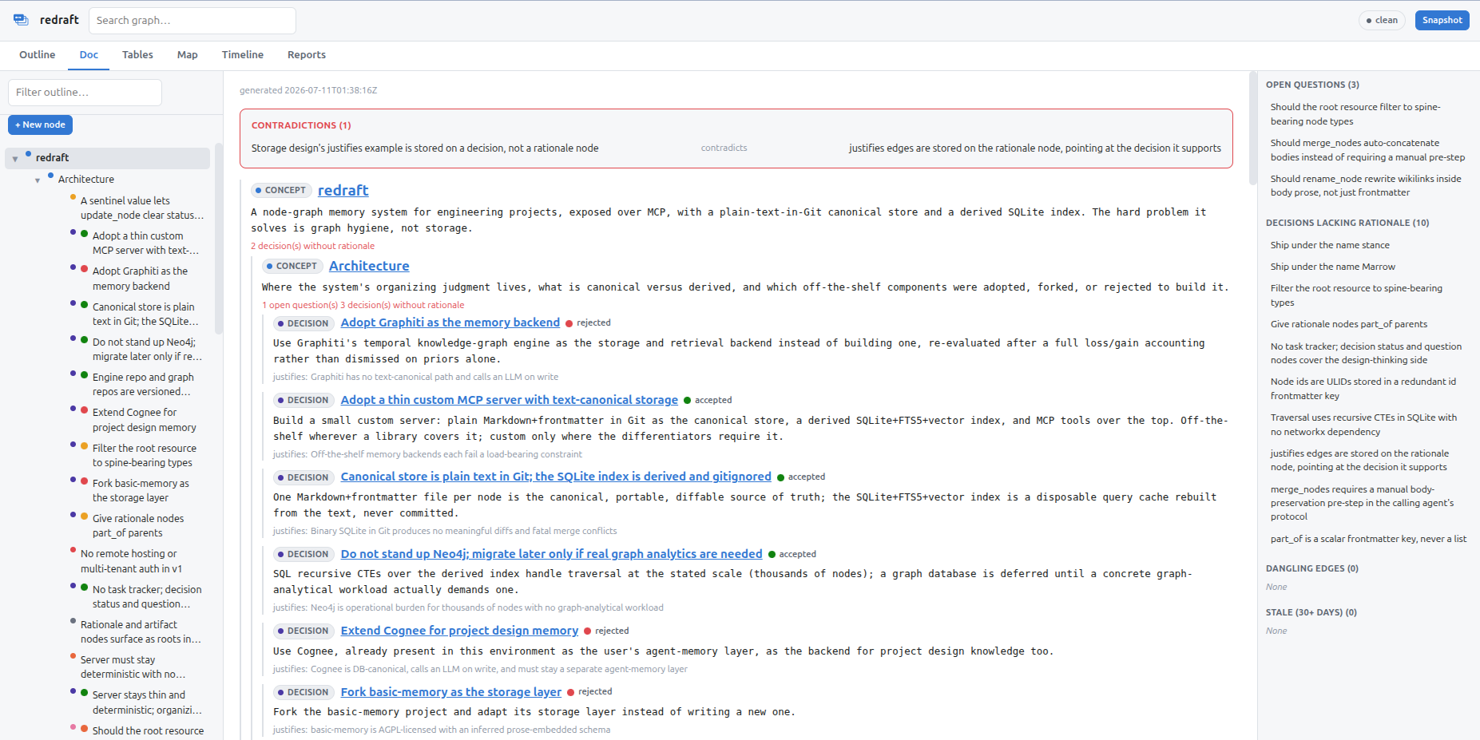This screenshot has height=740, width=1480.
Task: Switch to the Doc tab
Action: 89,55
